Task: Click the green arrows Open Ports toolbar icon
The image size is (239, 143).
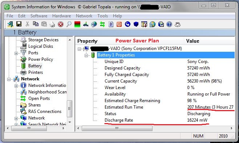Action: tap(102, 24)
